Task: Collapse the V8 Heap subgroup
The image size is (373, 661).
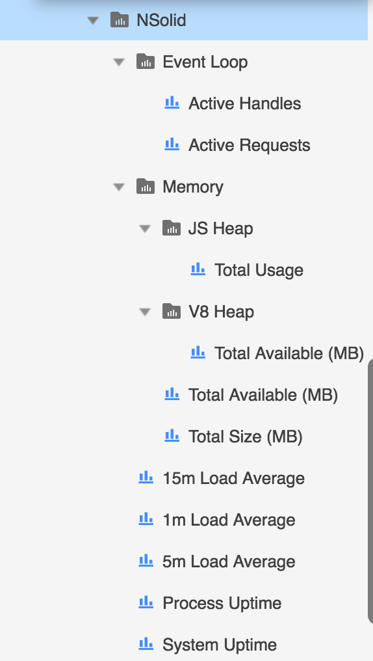Action: click(145, 312)
